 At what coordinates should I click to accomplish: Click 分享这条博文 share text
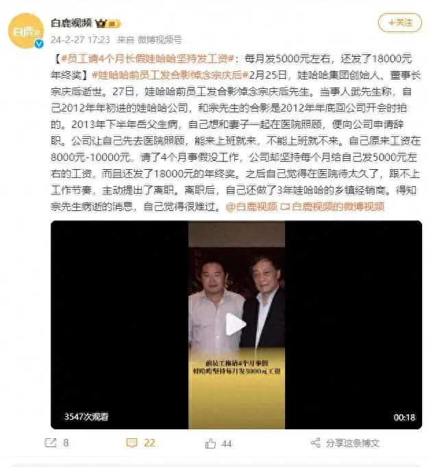pos(353,443)
